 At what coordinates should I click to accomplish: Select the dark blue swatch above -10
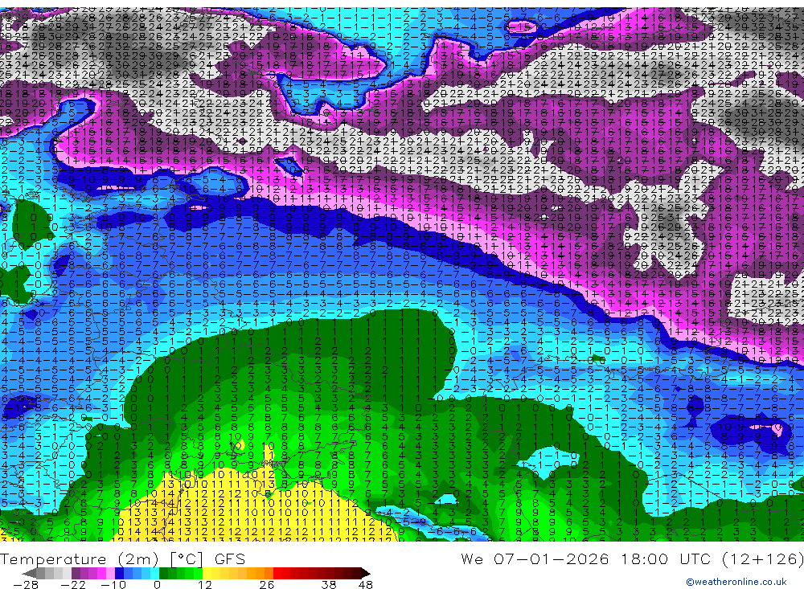[120, 574]
